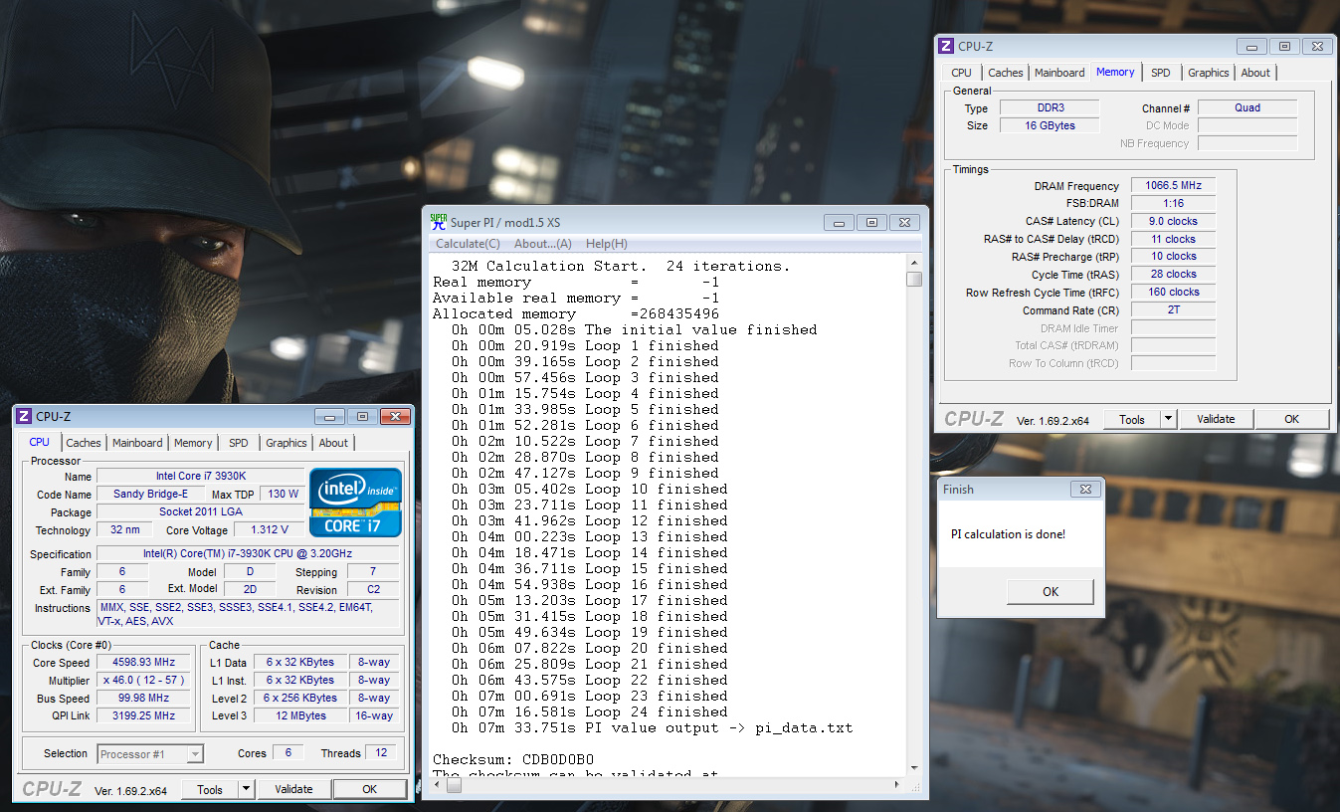This screenshot has width=1340, height=812.
Task: Switch to Caches tab in CPU-Z Memory window
Action: click(1006, 73)
